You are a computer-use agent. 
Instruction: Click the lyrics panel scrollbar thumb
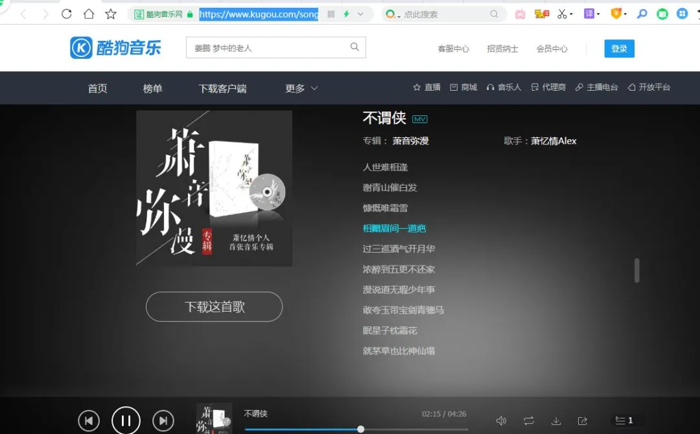637,270
